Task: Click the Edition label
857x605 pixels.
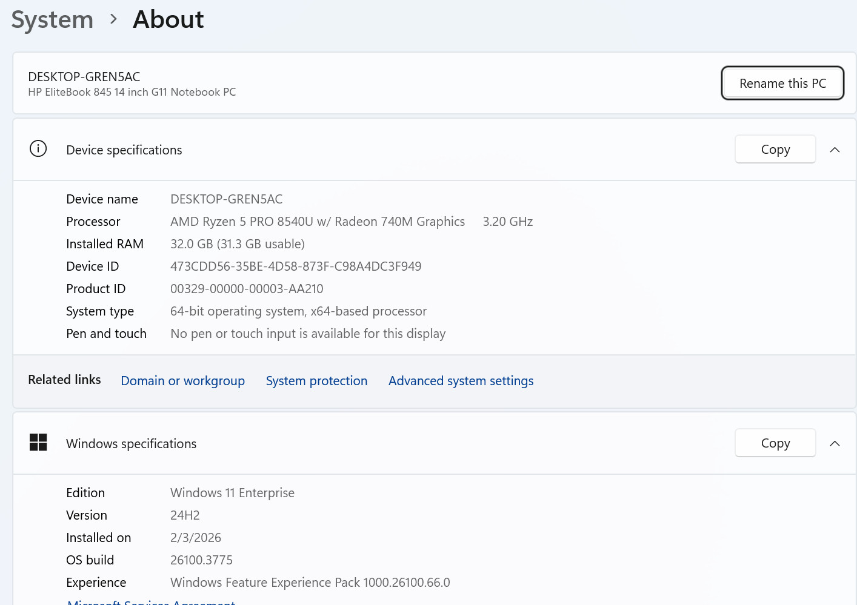Action: [x=85, y=493]
